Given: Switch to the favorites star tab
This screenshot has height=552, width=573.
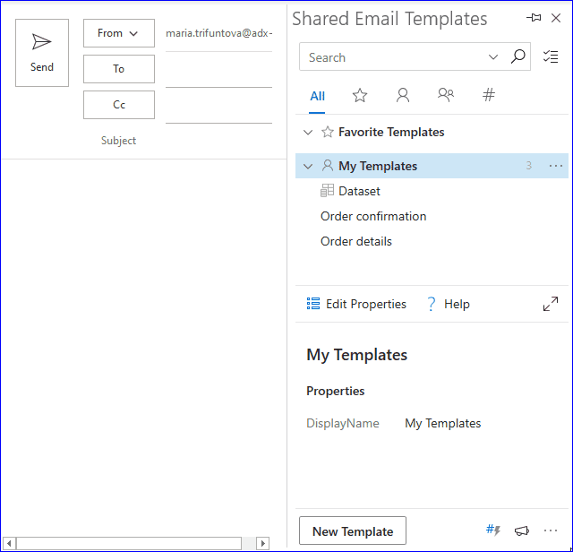Looking at the screenshot, I should click(360, 96).
